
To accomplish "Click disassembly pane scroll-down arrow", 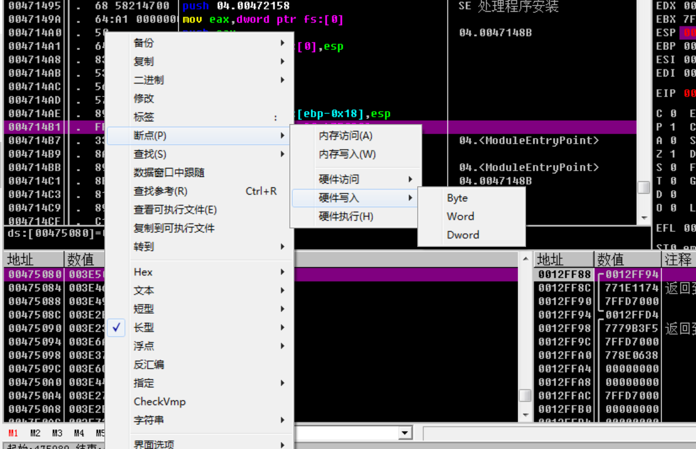I will coord(644,218).
